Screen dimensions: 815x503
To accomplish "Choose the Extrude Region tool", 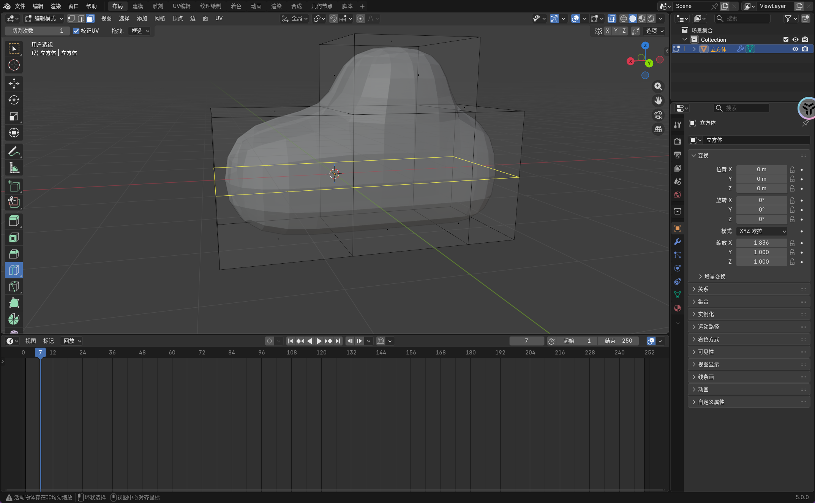I will (14, 221).
